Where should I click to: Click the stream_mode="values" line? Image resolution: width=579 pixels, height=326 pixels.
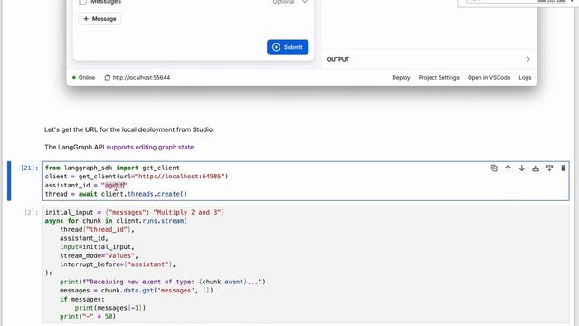pos(99,255)
